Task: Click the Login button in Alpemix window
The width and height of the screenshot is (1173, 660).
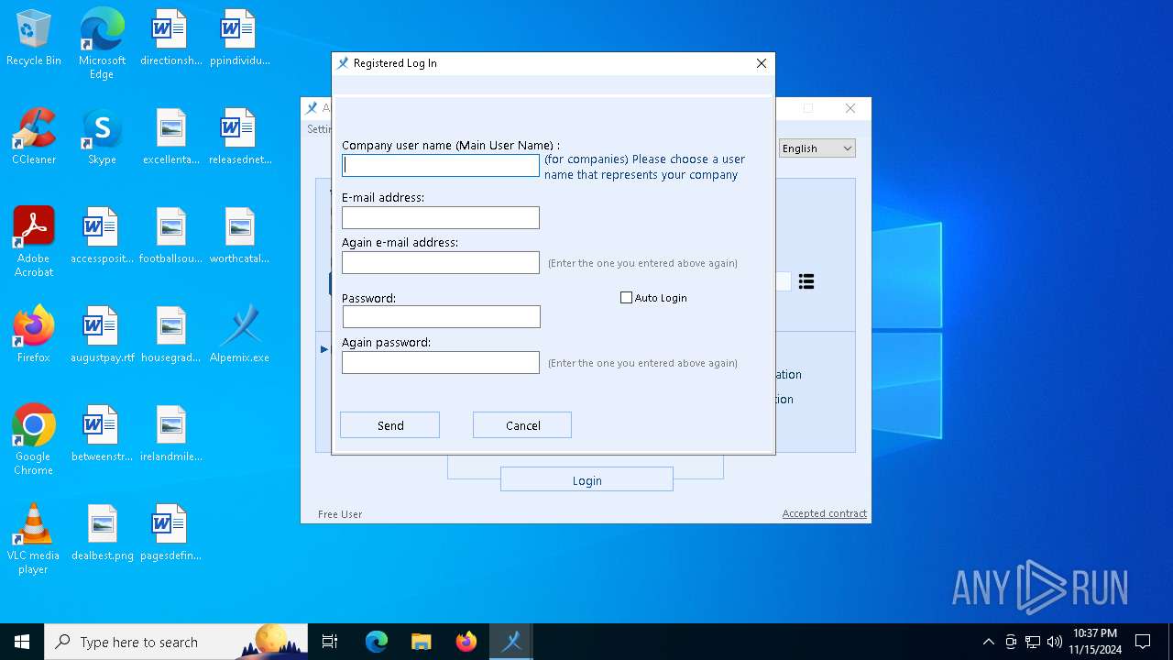Action: point(586,479)
